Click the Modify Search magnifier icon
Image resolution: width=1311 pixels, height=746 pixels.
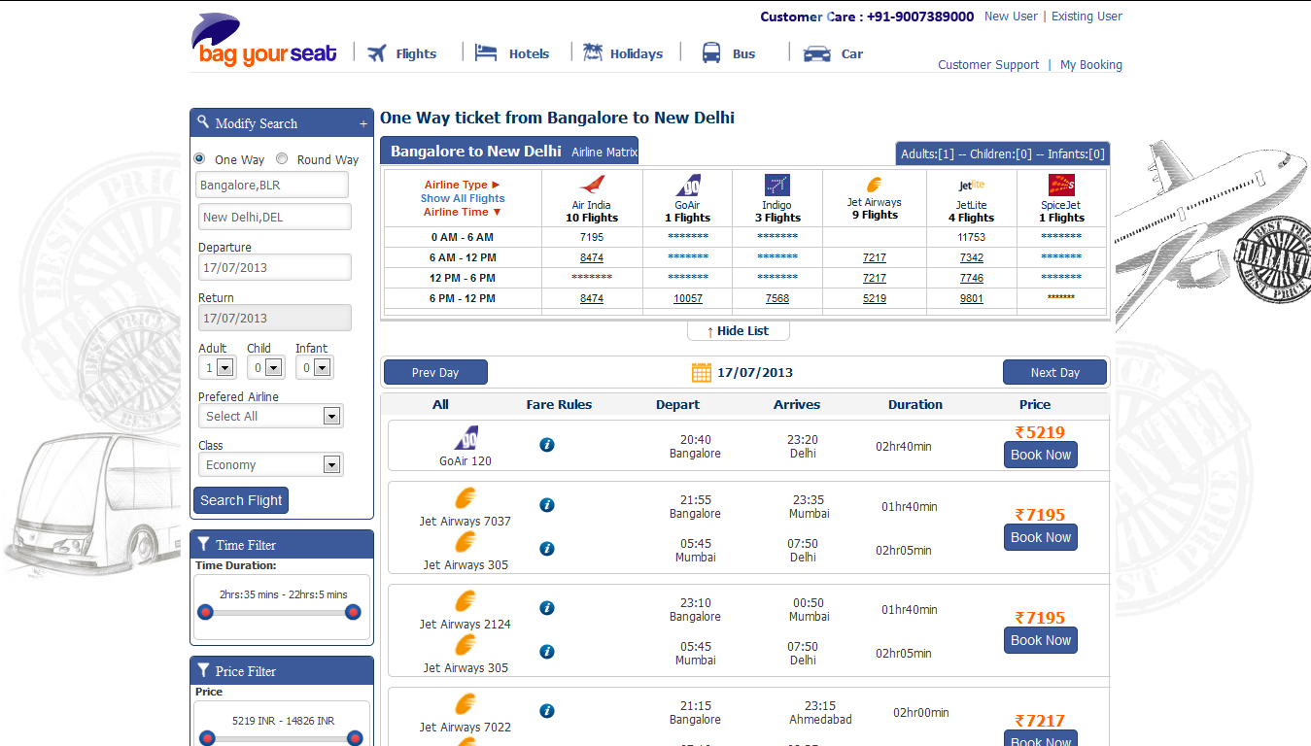(x=203, y=121)
